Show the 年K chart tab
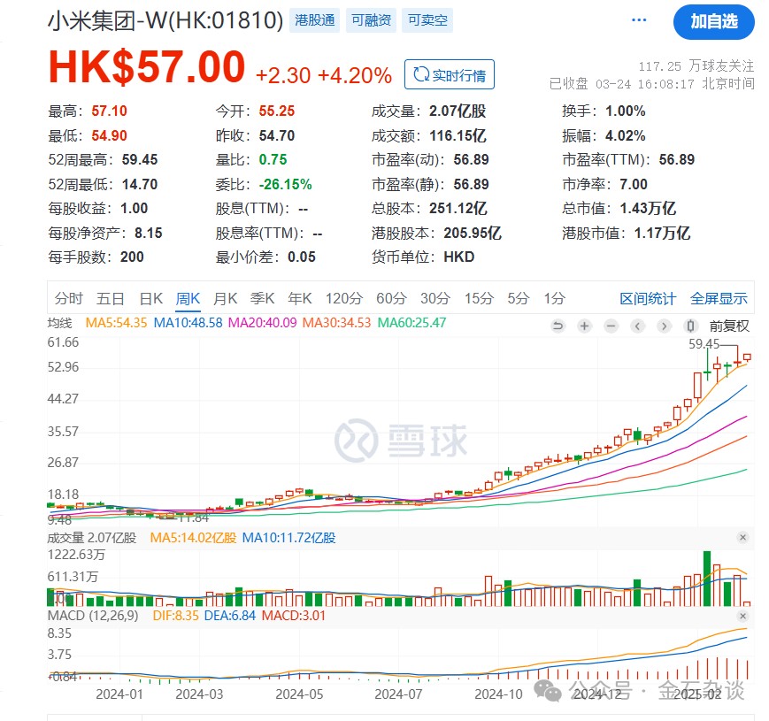The image size is (769, 721). (300, 298)
